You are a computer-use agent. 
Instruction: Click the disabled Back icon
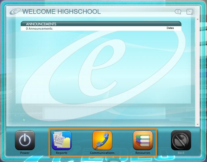pos(181,140)
